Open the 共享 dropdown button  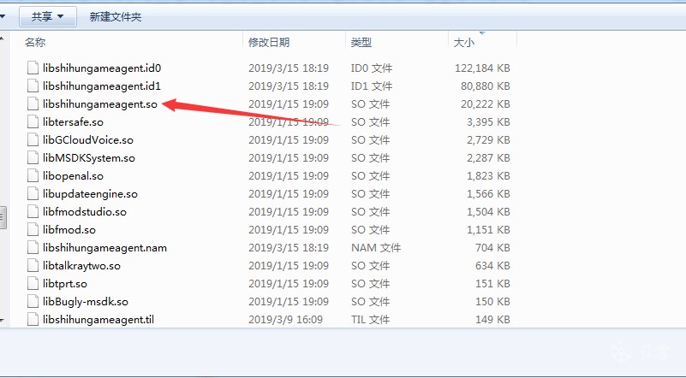tap(48, 16)
